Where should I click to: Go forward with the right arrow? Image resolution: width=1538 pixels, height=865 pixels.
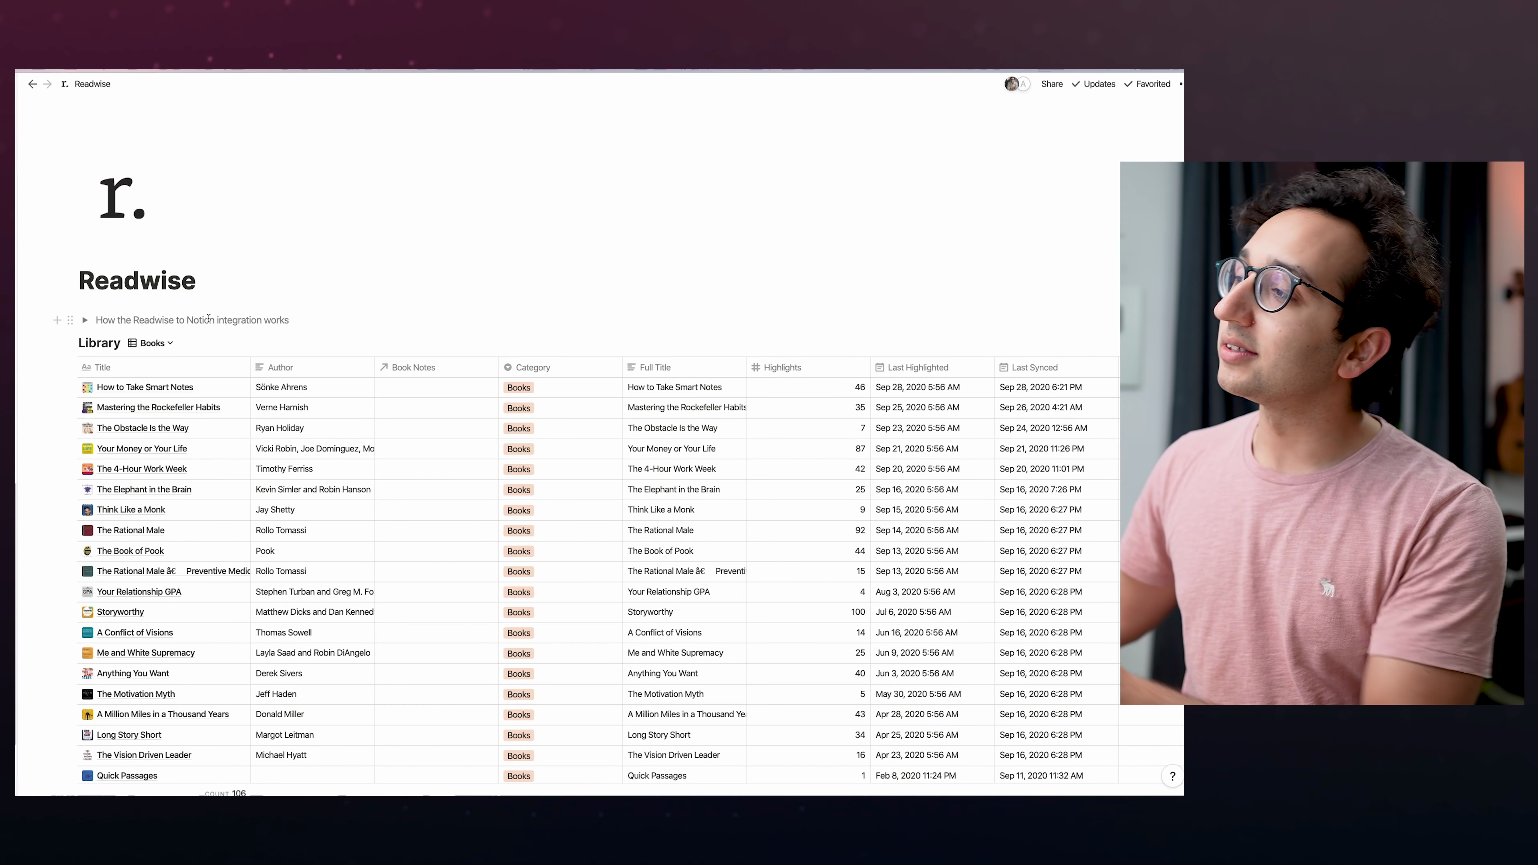(48, 84)
